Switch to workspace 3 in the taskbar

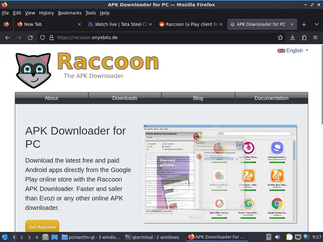[29, 237]
